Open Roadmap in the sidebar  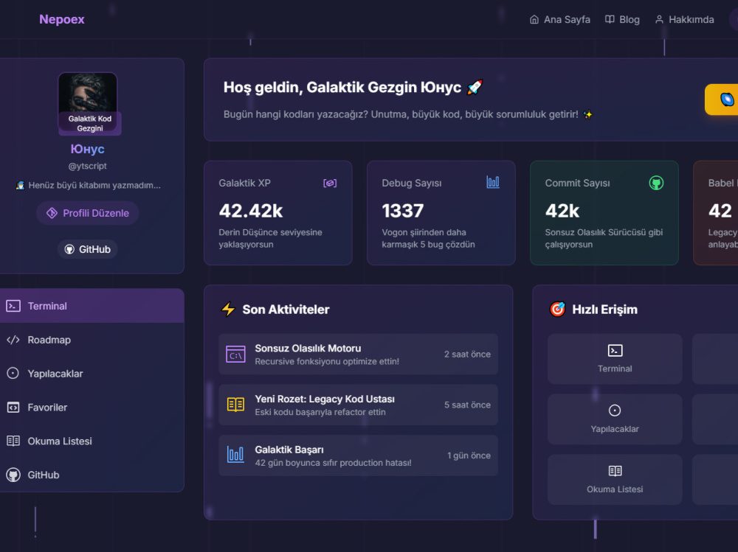[x=92, y=340]
